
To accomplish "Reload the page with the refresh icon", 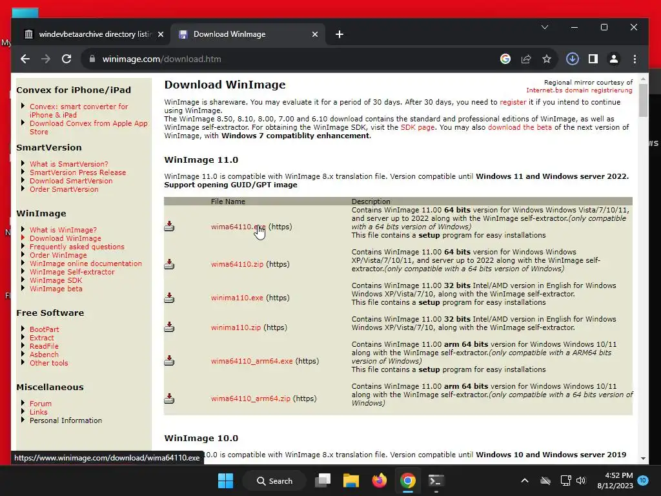I will (66, 59).
